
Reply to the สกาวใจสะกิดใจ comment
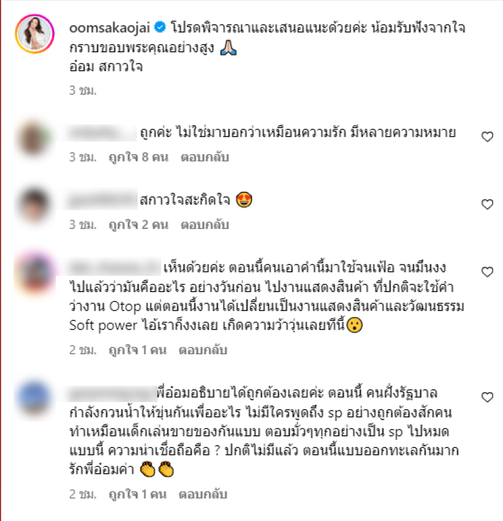coord(204,225)
